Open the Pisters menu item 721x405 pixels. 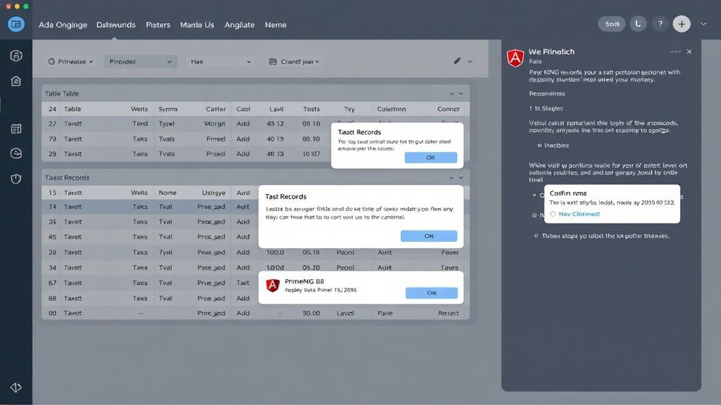(x=158, y=25)
